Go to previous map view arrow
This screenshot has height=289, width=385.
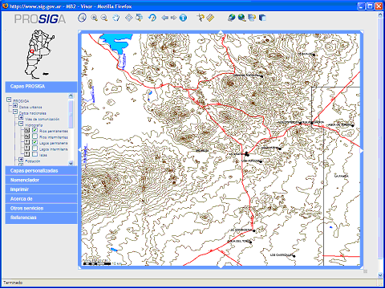tap(165, 18)
